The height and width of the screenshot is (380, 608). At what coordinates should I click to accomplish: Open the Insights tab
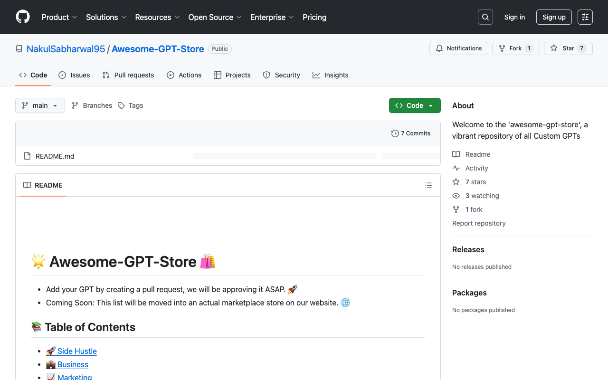pos(331,75)
